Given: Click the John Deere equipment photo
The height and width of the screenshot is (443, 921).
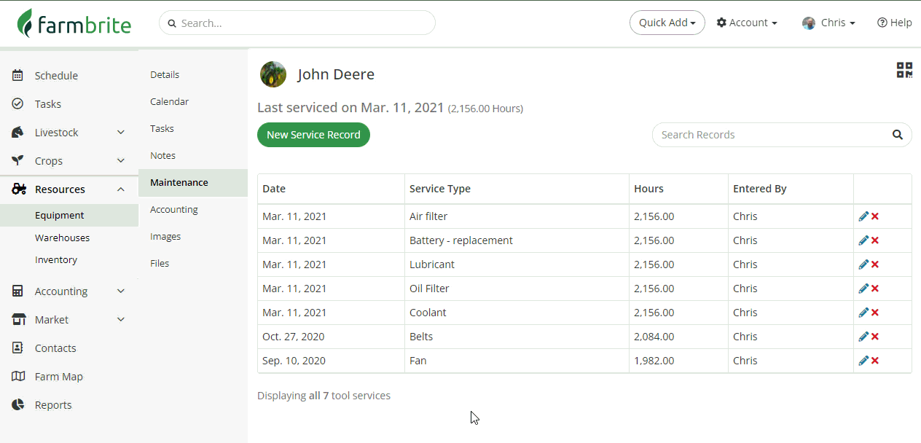Looking at the screenshot, I should 273,74.
